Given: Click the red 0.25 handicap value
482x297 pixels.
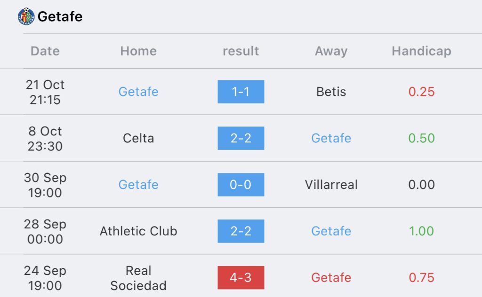Looking at the screenshot, I should pyautogui.click(x=421, y=92).
